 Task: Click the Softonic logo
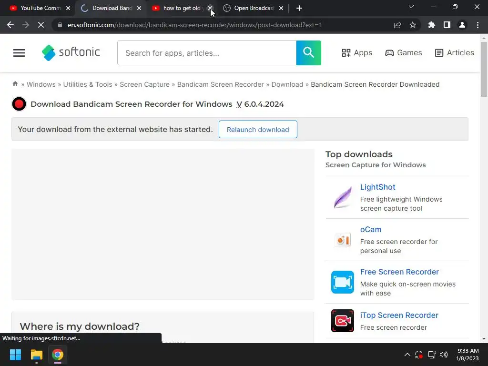click(x=71, y=52)
